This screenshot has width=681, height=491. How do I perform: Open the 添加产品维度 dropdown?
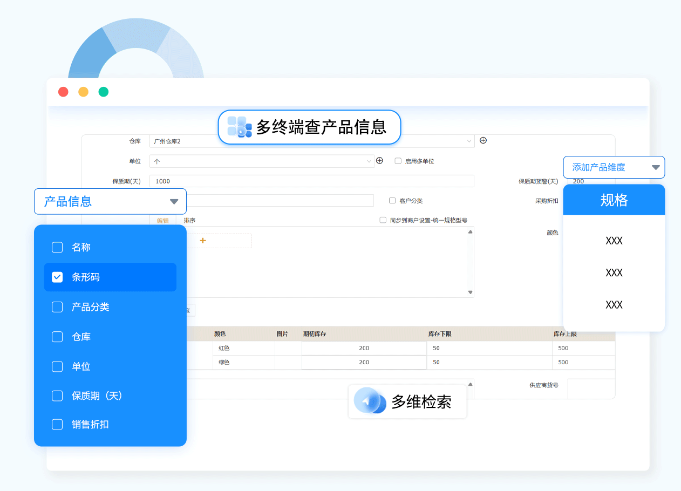[656, 167]
